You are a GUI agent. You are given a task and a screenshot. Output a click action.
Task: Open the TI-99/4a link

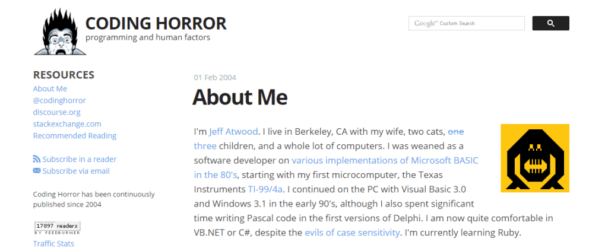tap(266, 189)
